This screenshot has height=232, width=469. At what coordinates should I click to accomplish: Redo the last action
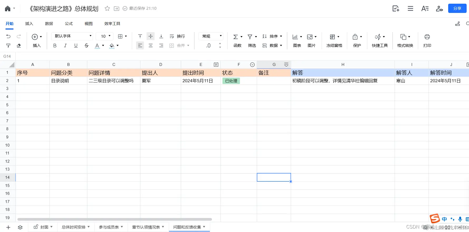click(19, 36)
